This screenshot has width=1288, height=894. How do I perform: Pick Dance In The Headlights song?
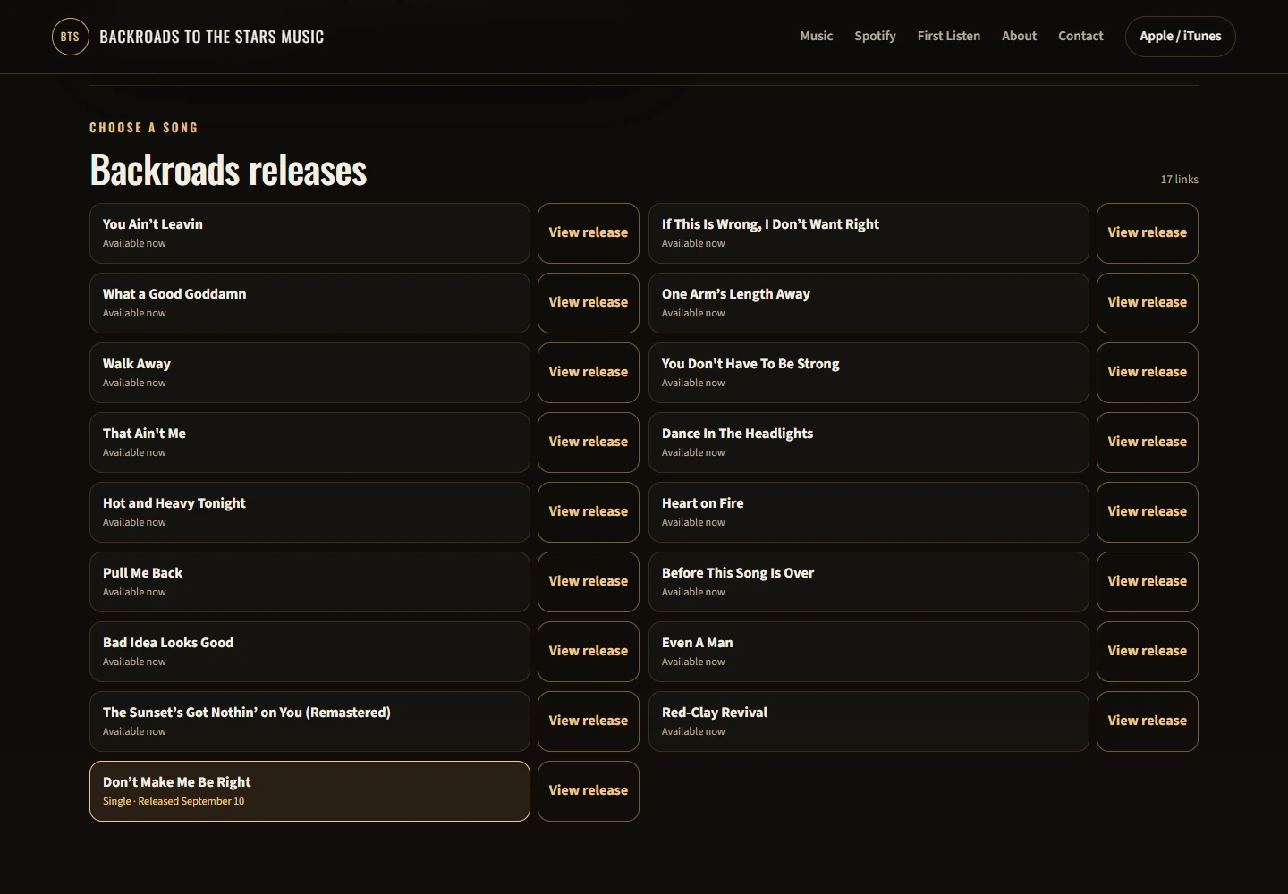click(869, 443)
